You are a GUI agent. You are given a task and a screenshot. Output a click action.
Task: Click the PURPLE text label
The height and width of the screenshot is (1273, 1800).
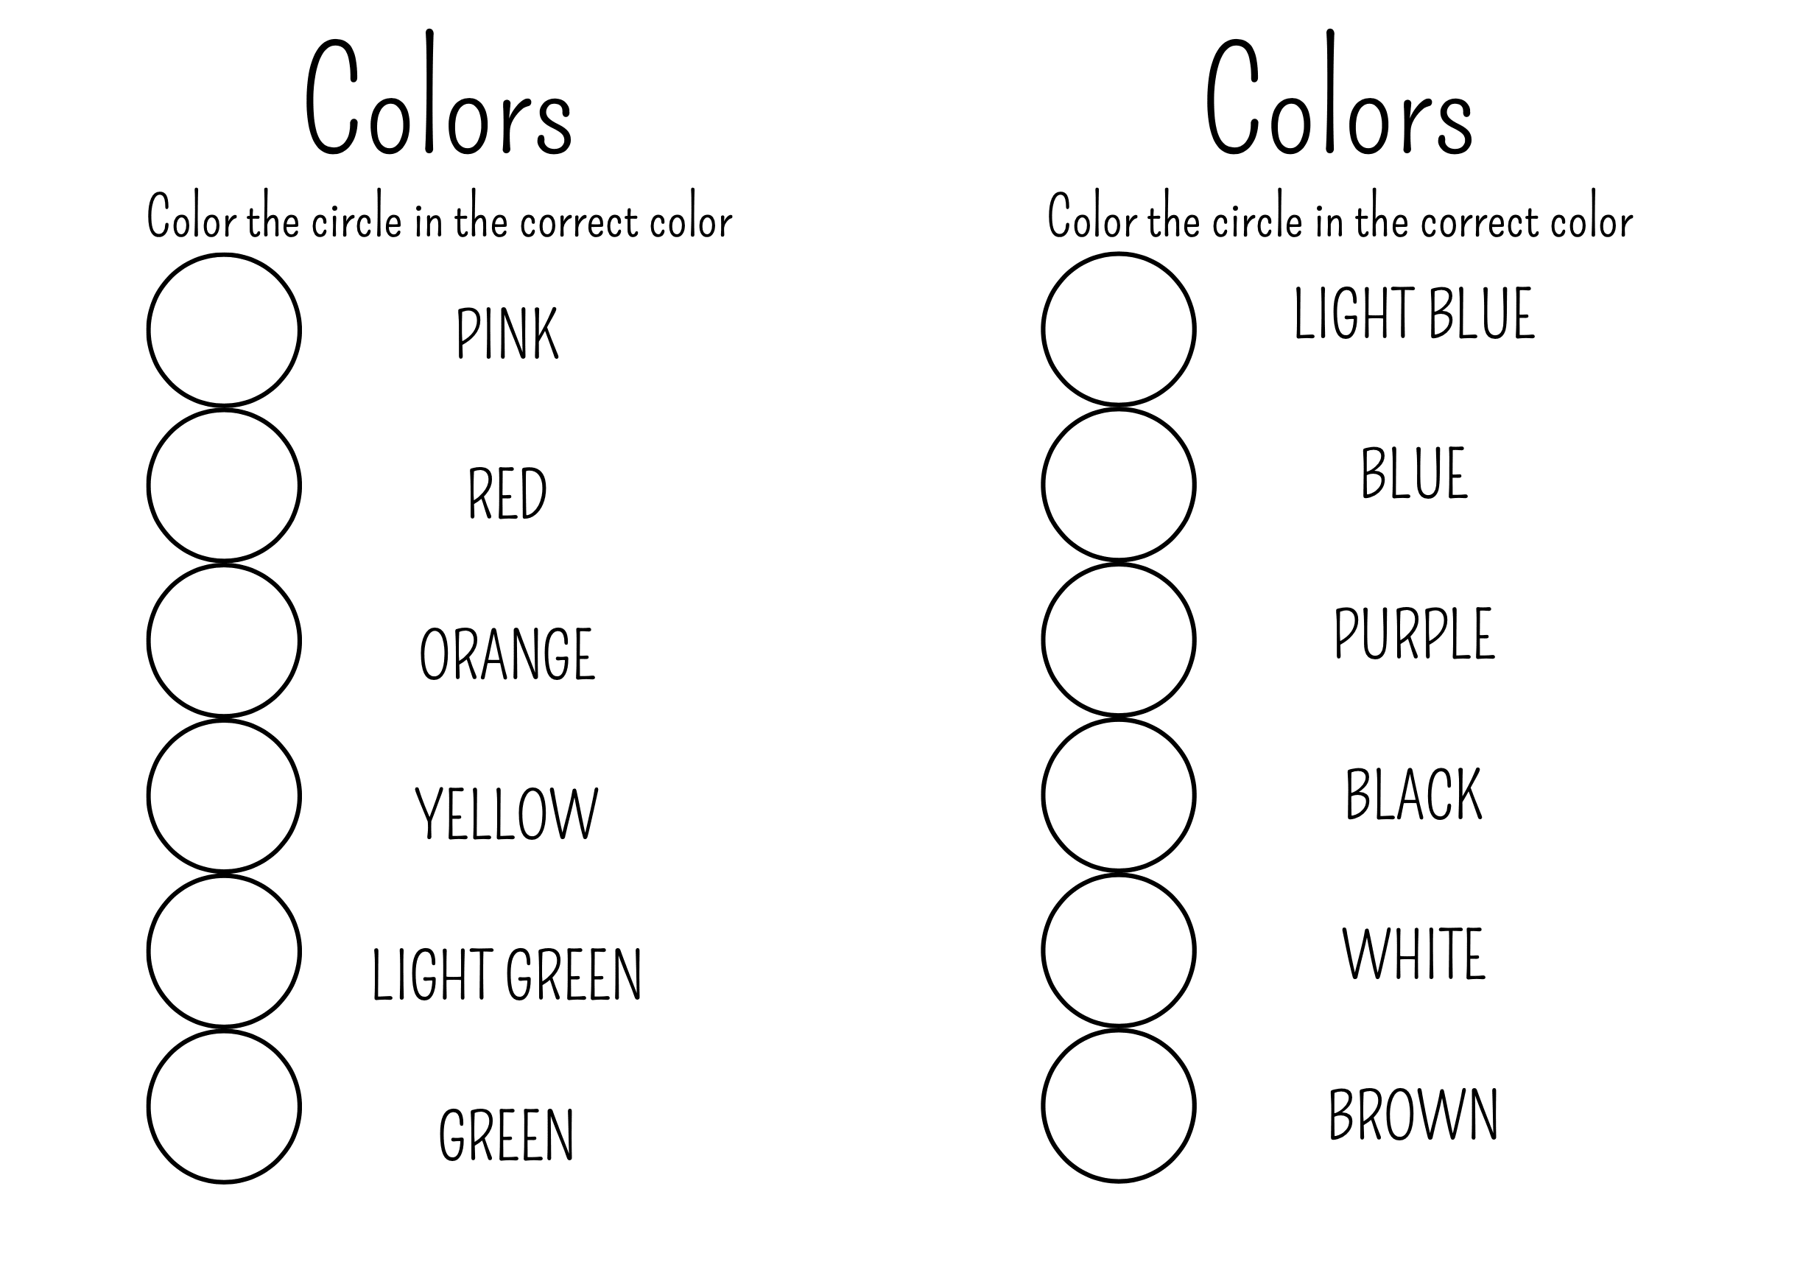tap(1414, 634)
